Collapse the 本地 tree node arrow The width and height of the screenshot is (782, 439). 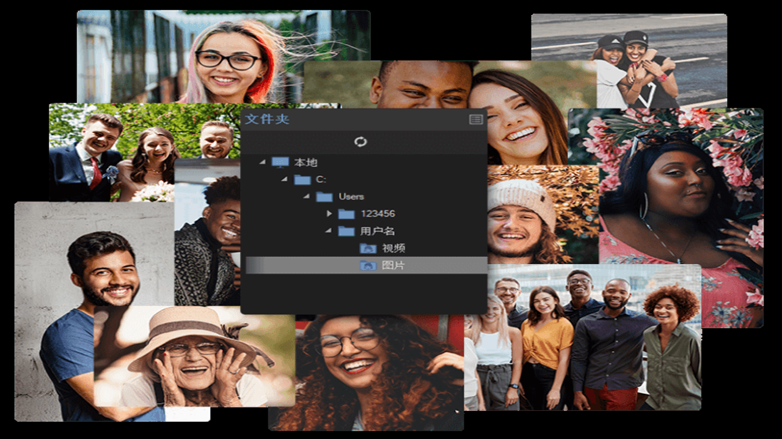(x=262, y=162)
